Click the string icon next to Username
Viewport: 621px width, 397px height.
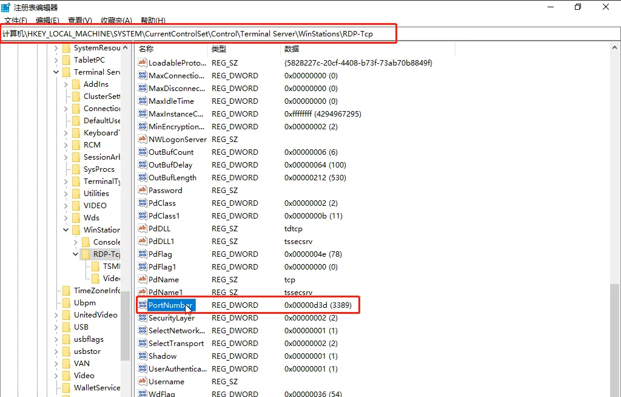pyautogui.click(x=143, y=382)
